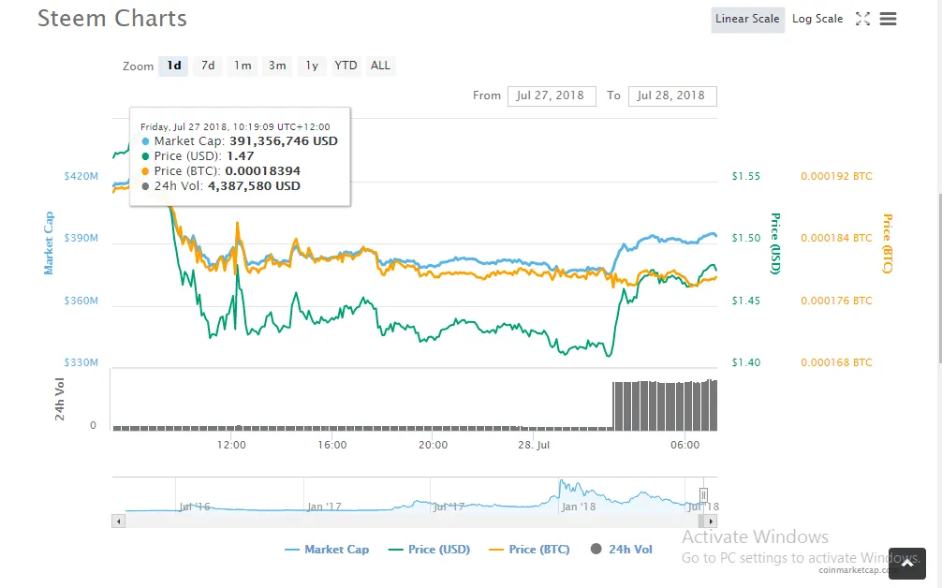Click the 28. Jul time axis label
Screen dimensions: 942x588
coord(534,445)
